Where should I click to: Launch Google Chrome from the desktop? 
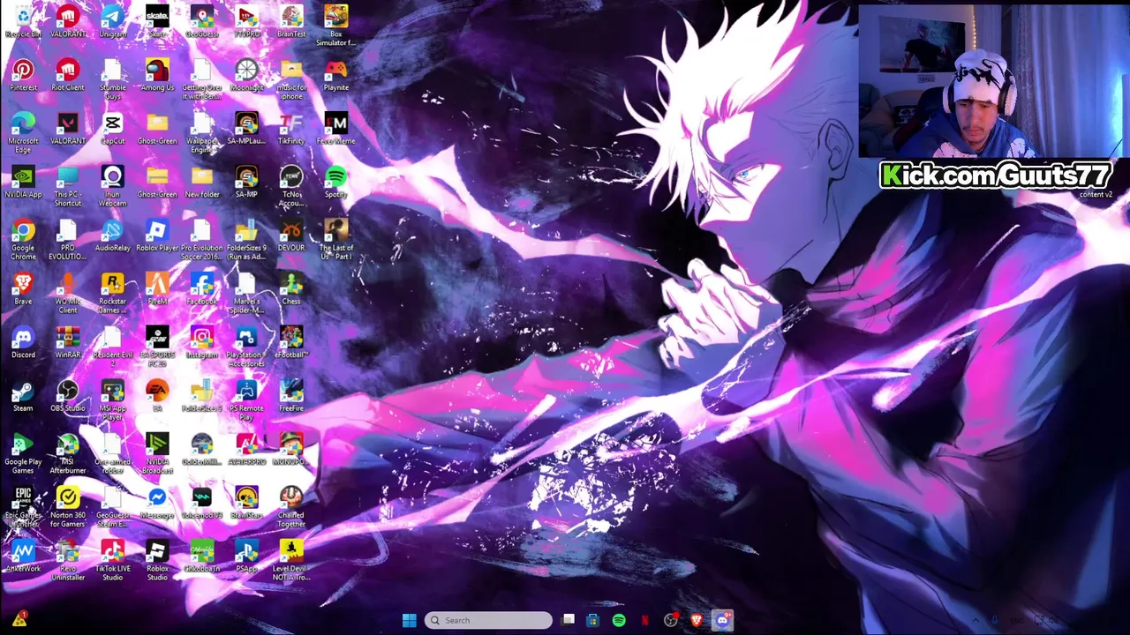pyautogui.click(x=23, y=239)
